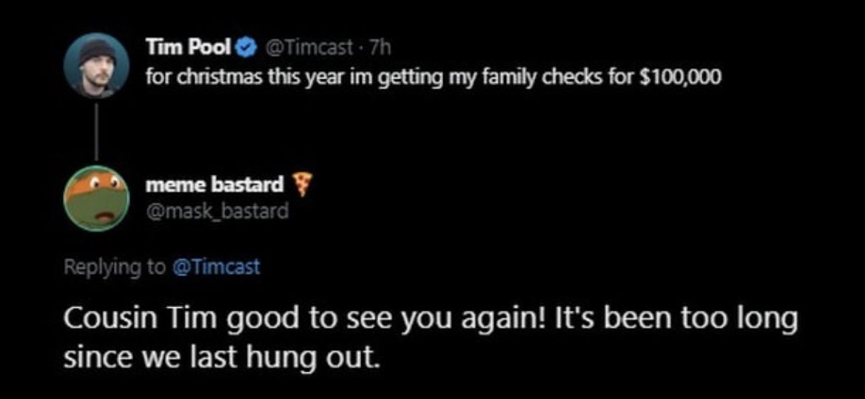Click the 7h timestamp
The width and height of the screenshot is (865, 399).
click(379, 49)
